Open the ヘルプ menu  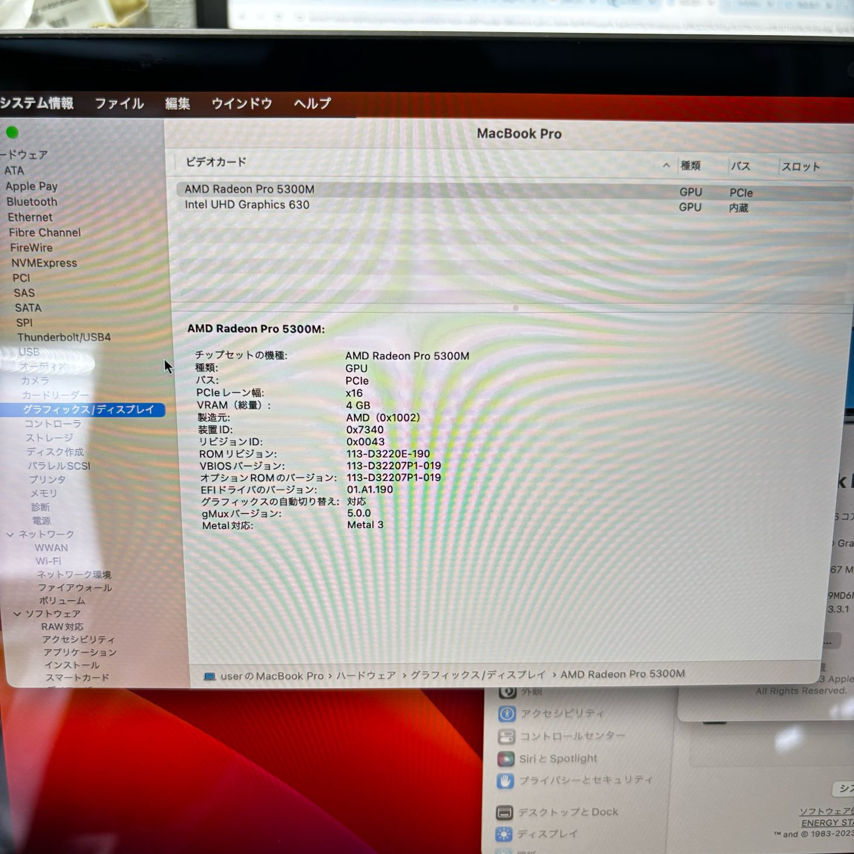(x=312, y=104)
